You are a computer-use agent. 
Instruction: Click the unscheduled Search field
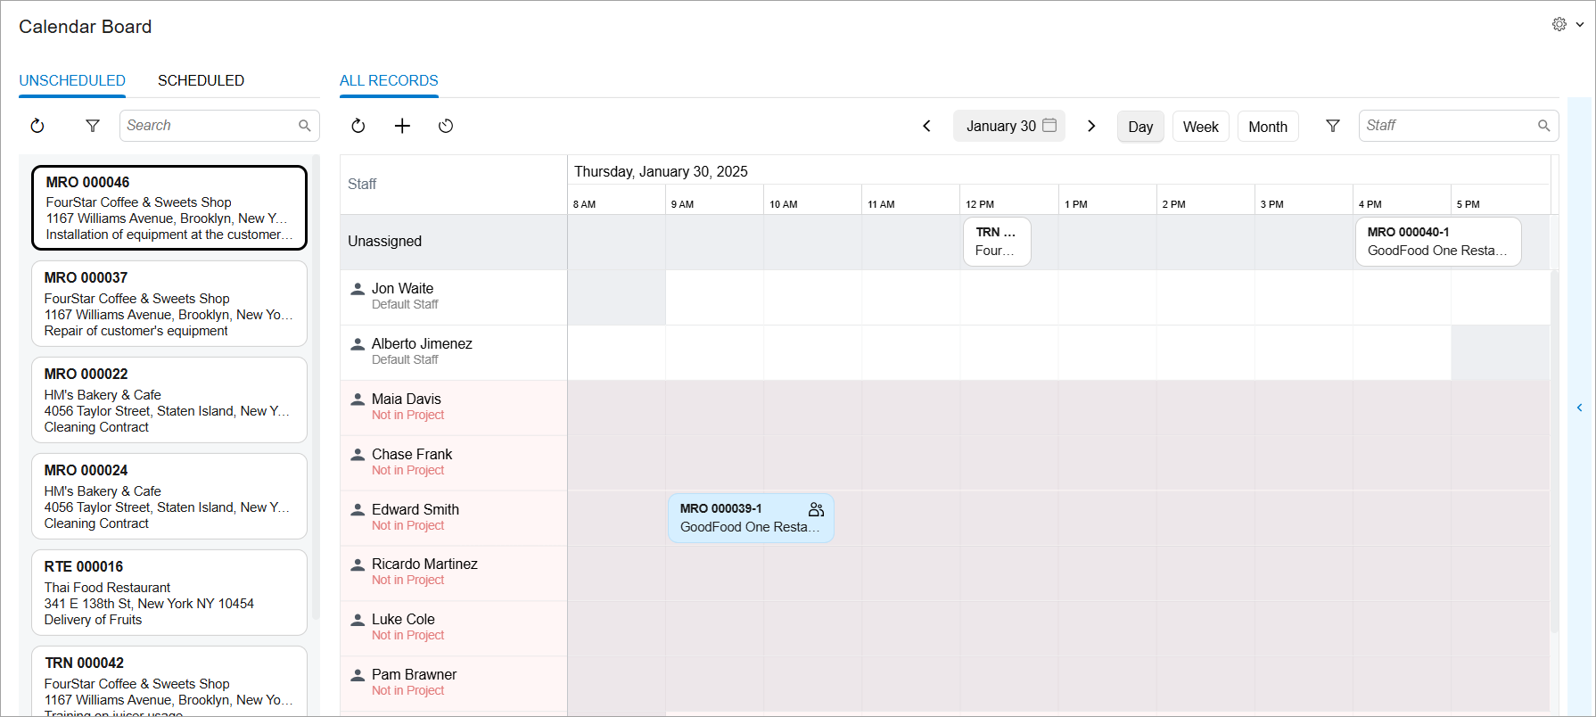(x=210, y=126)
